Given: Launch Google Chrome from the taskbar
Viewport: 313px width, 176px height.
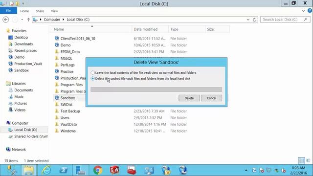Looking at the screenshot, I should pos(98,170).
